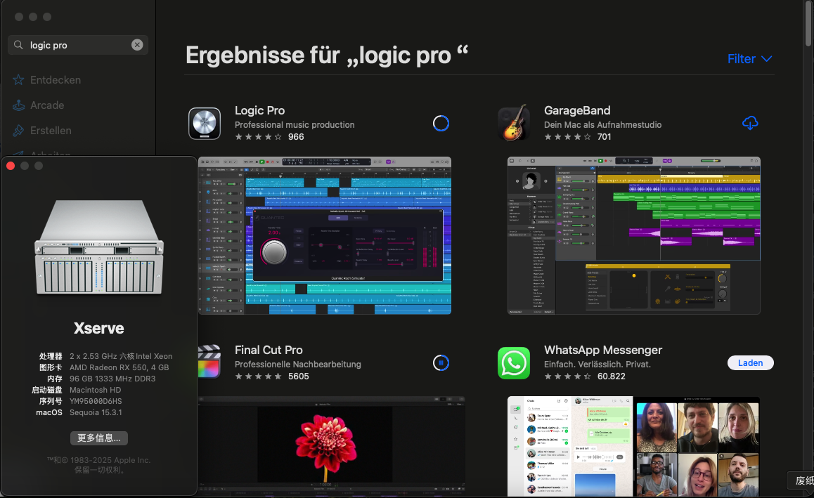Select serial number YM95000D6HS text
The width and height of the screenshot is (814, 498).
pyautogui.click(x=96, y=401)
